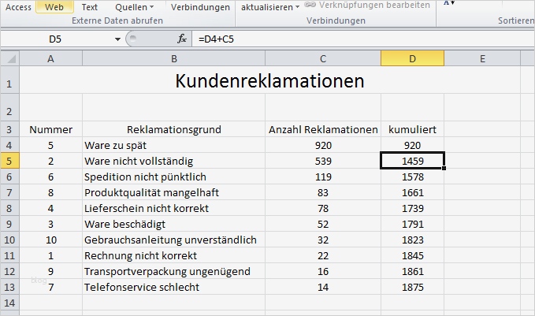Click cell Spedition nicht pünktlich
This screenshot has height=316, width=535.
pos(173,177)
